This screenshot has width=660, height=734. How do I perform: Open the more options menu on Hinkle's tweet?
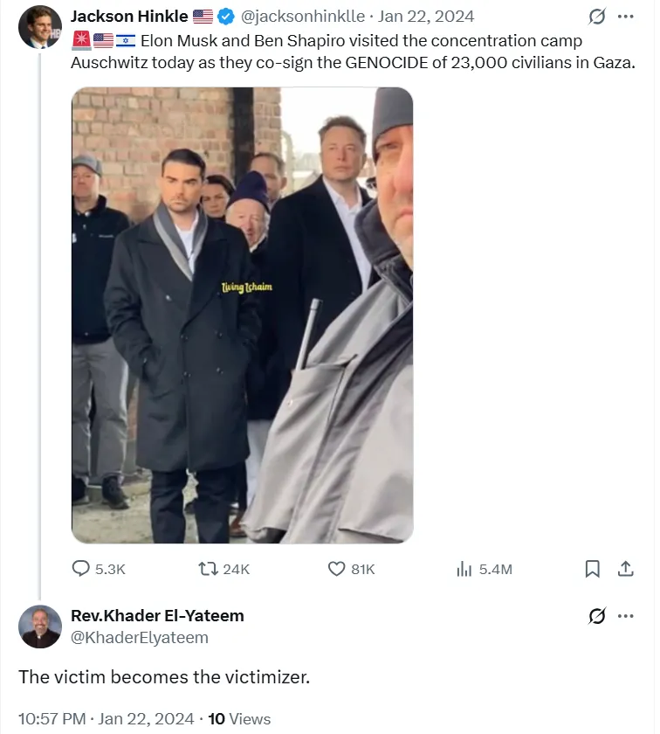(x=625, y=16)
